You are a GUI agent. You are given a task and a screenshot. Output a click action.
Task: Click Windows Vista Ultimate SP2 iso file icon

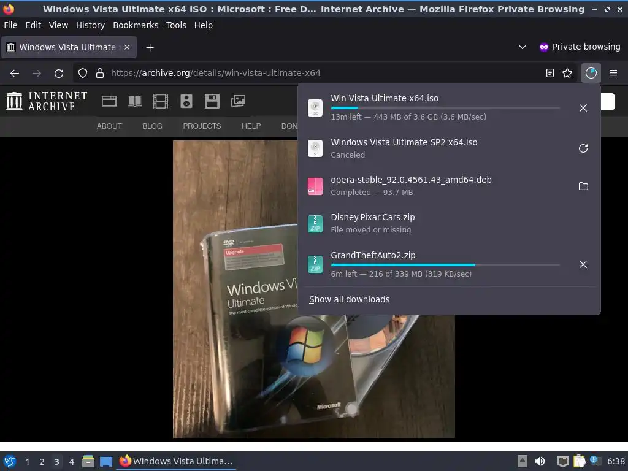click(315, 148)
